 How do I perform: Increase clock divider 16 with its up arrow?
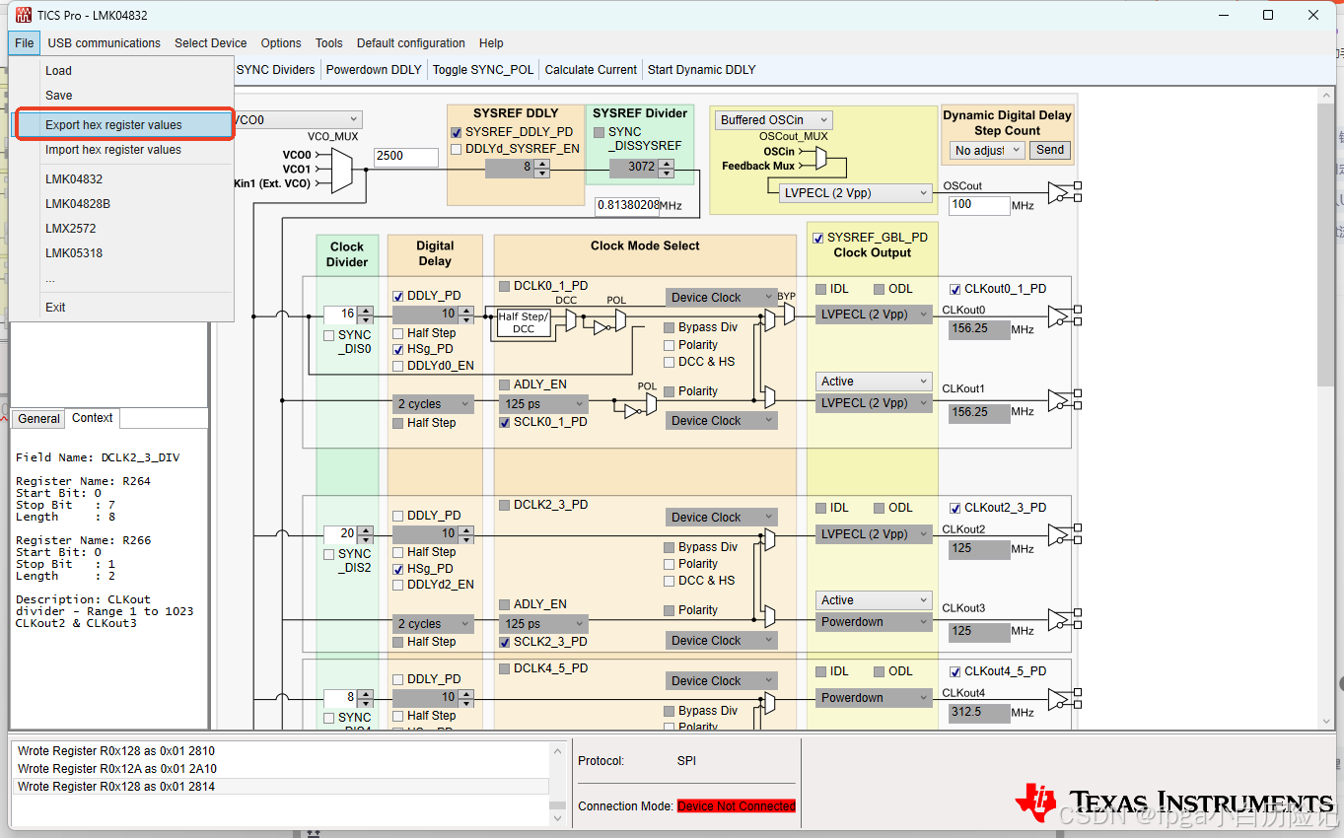point(366,311)
